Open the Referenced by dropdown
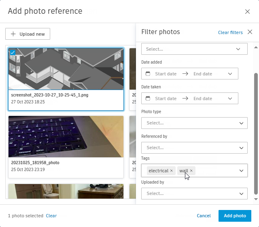Viewport: 259px width, 227px height. pyautogui.click(x=242, y=148)
